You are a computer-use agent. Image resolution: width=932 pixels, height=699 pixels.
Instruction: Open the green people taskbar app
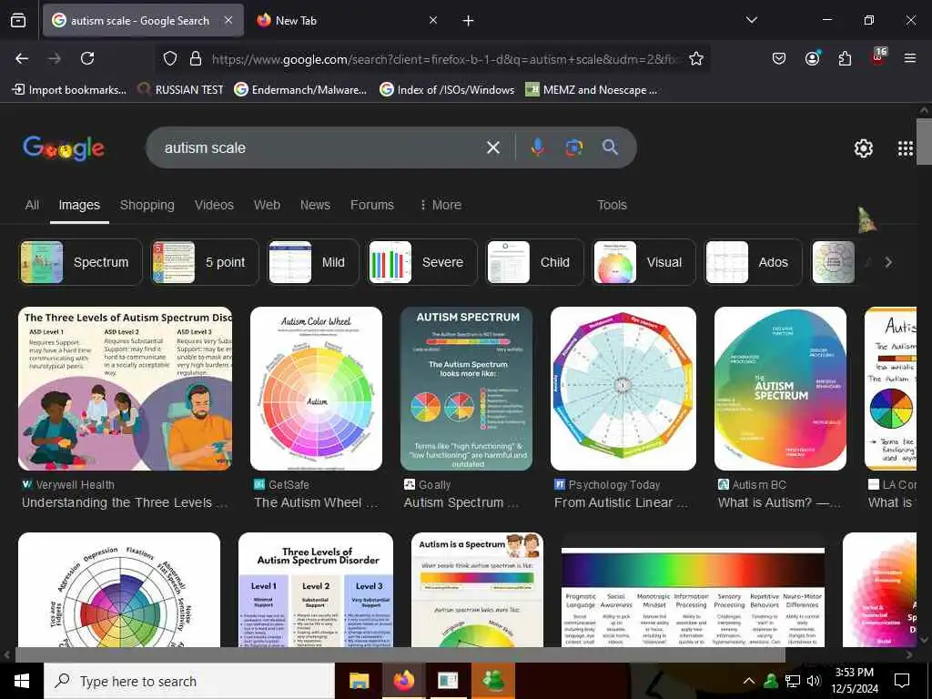pyautogui.click(x=493, y=681)
